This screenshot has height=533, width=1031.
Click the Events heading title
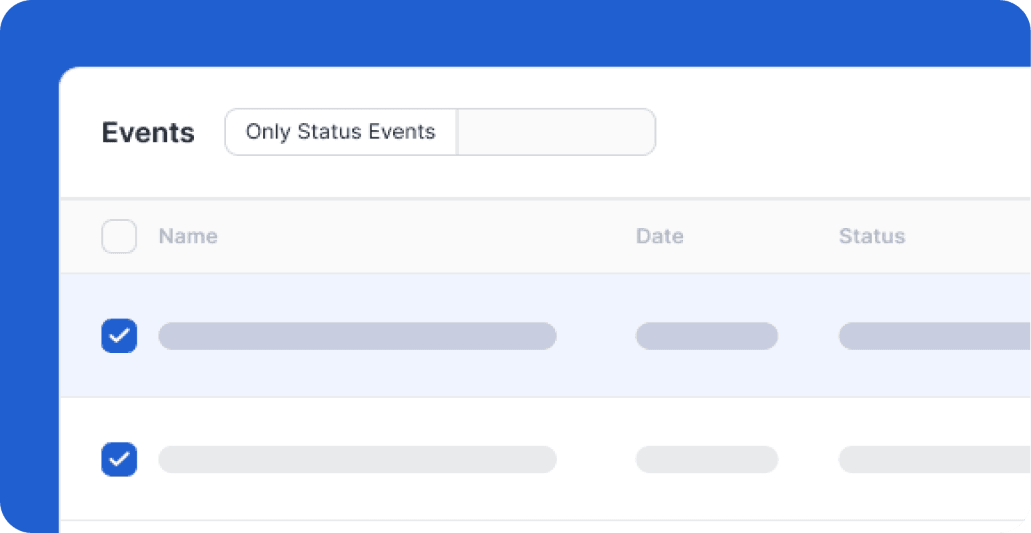pyautogui.click(x=148, y=133)
